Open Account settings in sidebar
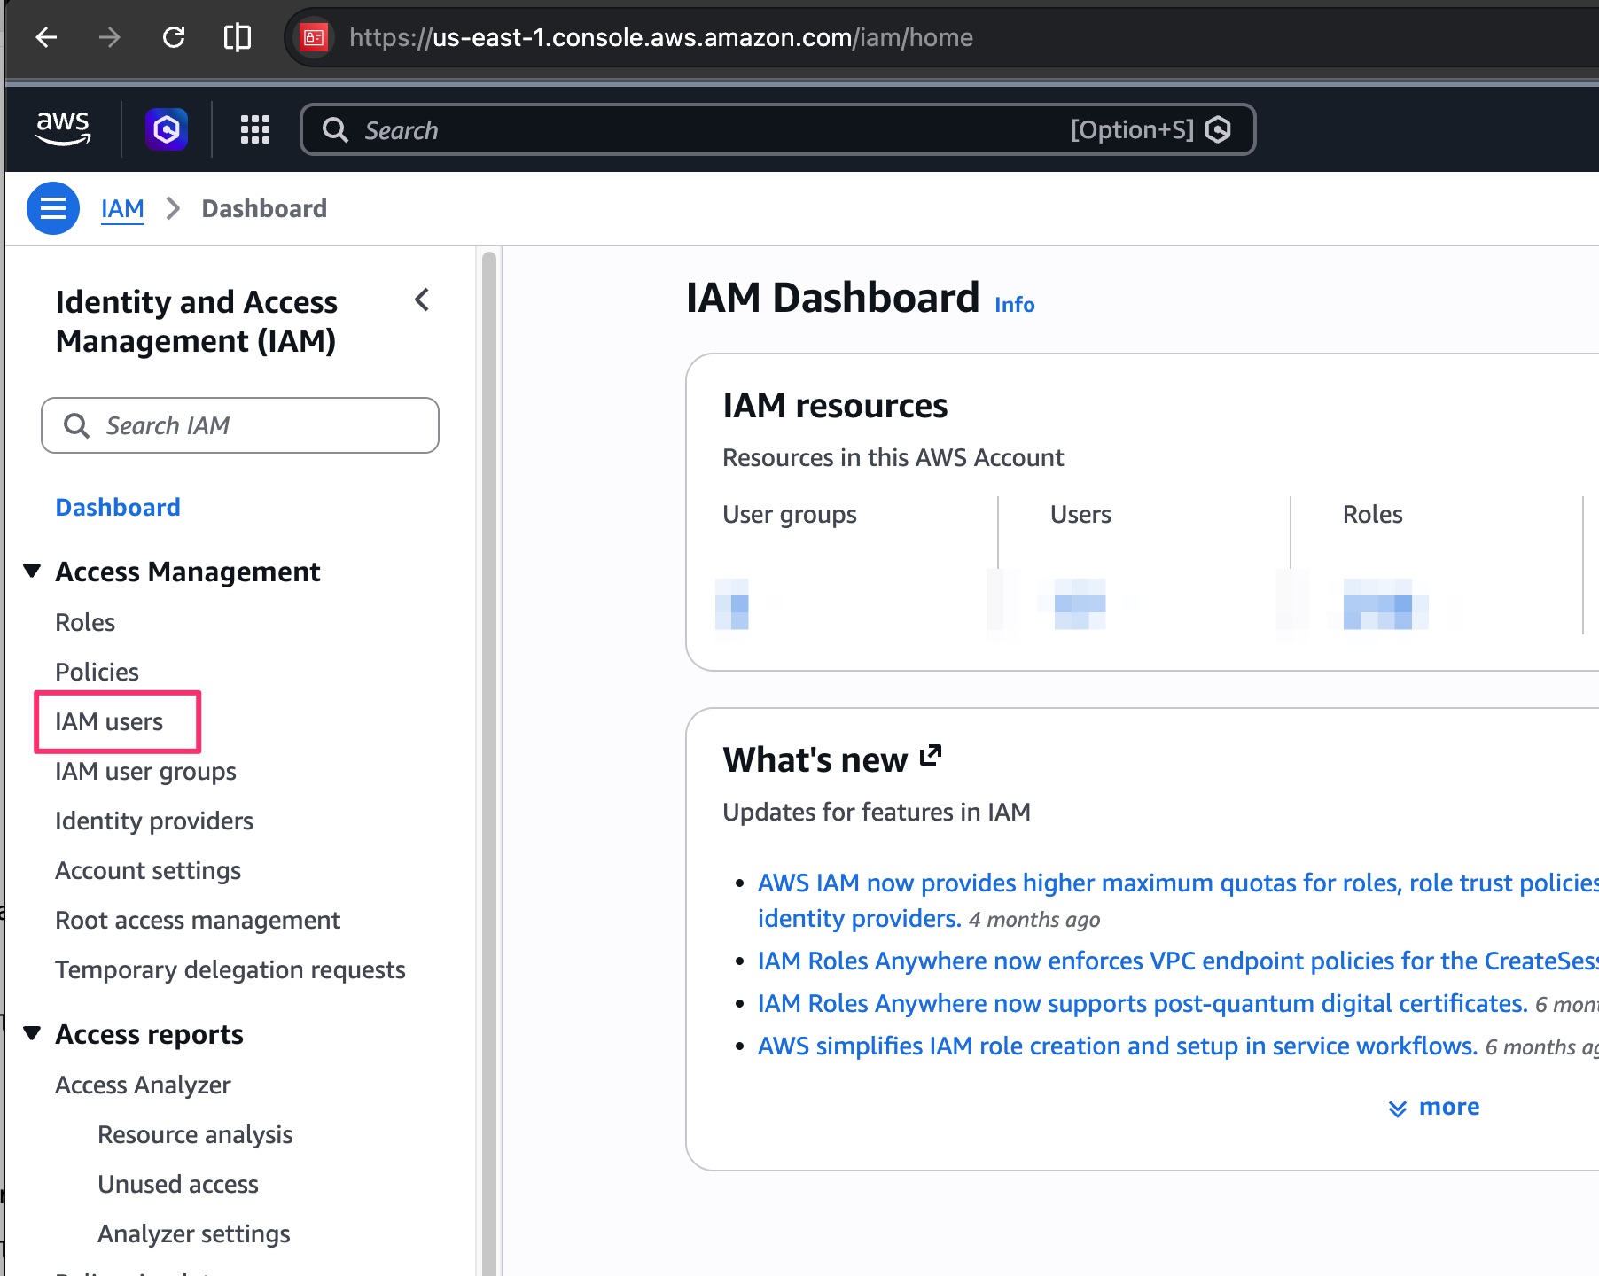Screen dimensions: 1599x1276 [148, 870]
